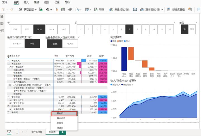
Task: Click the 新建视觉对象 chart icon
Action: [111, 10]
